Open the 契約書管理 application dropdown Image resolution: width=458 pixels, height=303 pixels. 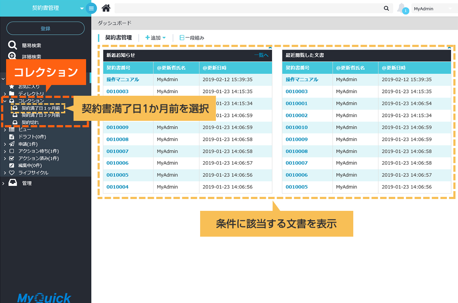click(82, 8)
